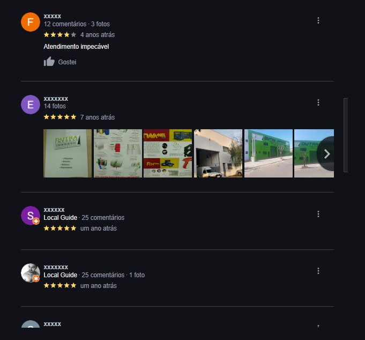Open three-dot menu on the 1 foto review
Screen dimensions: 365x340
pyautogui.click(x=318, y=271)
